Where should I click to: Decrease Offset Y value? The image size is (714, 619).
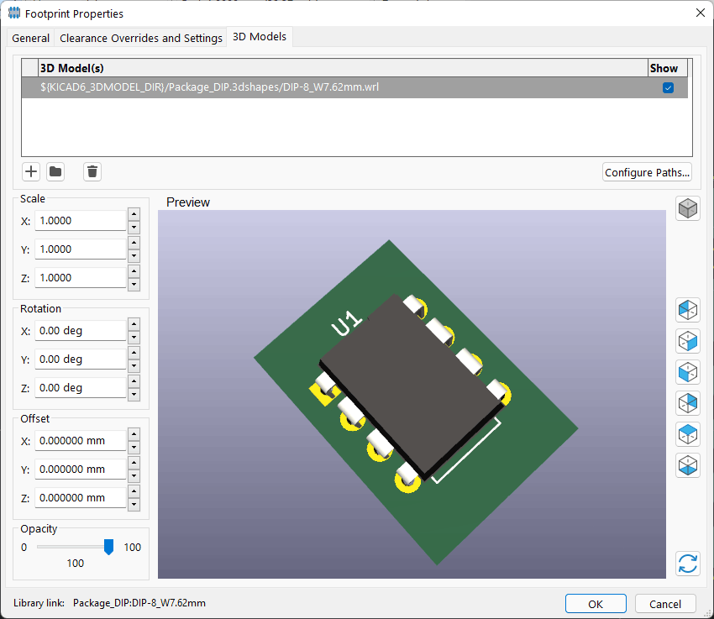[134, 475]
